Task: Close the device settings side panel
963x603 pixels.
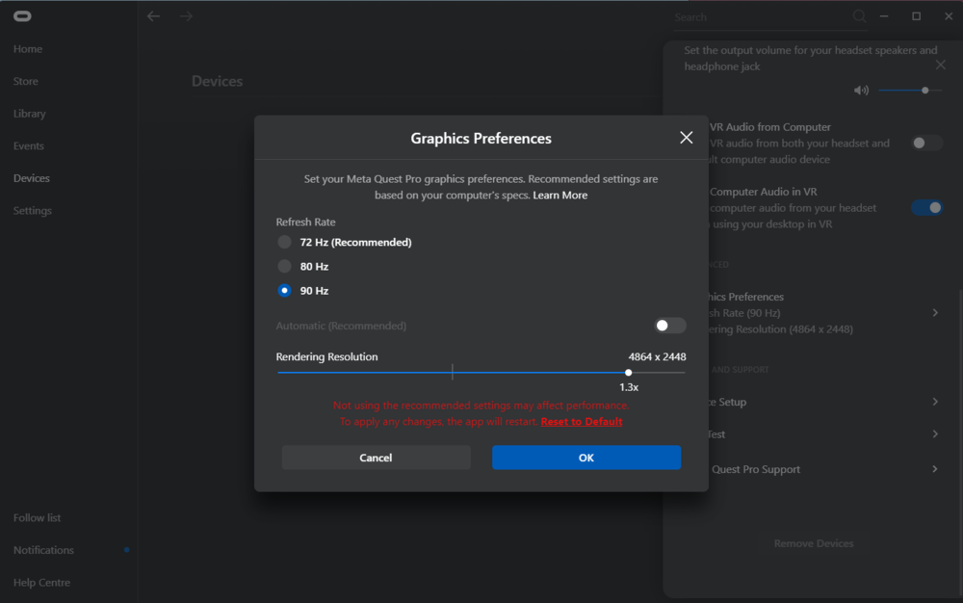Action: pos(941,65)
